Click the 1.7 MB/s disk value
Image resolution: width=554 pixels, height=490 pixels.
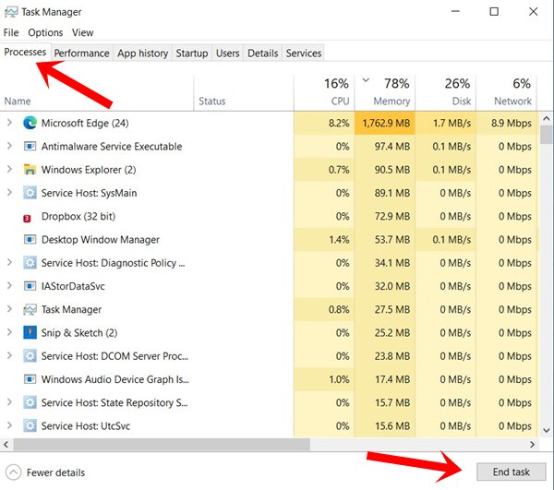tap(452, 123)
